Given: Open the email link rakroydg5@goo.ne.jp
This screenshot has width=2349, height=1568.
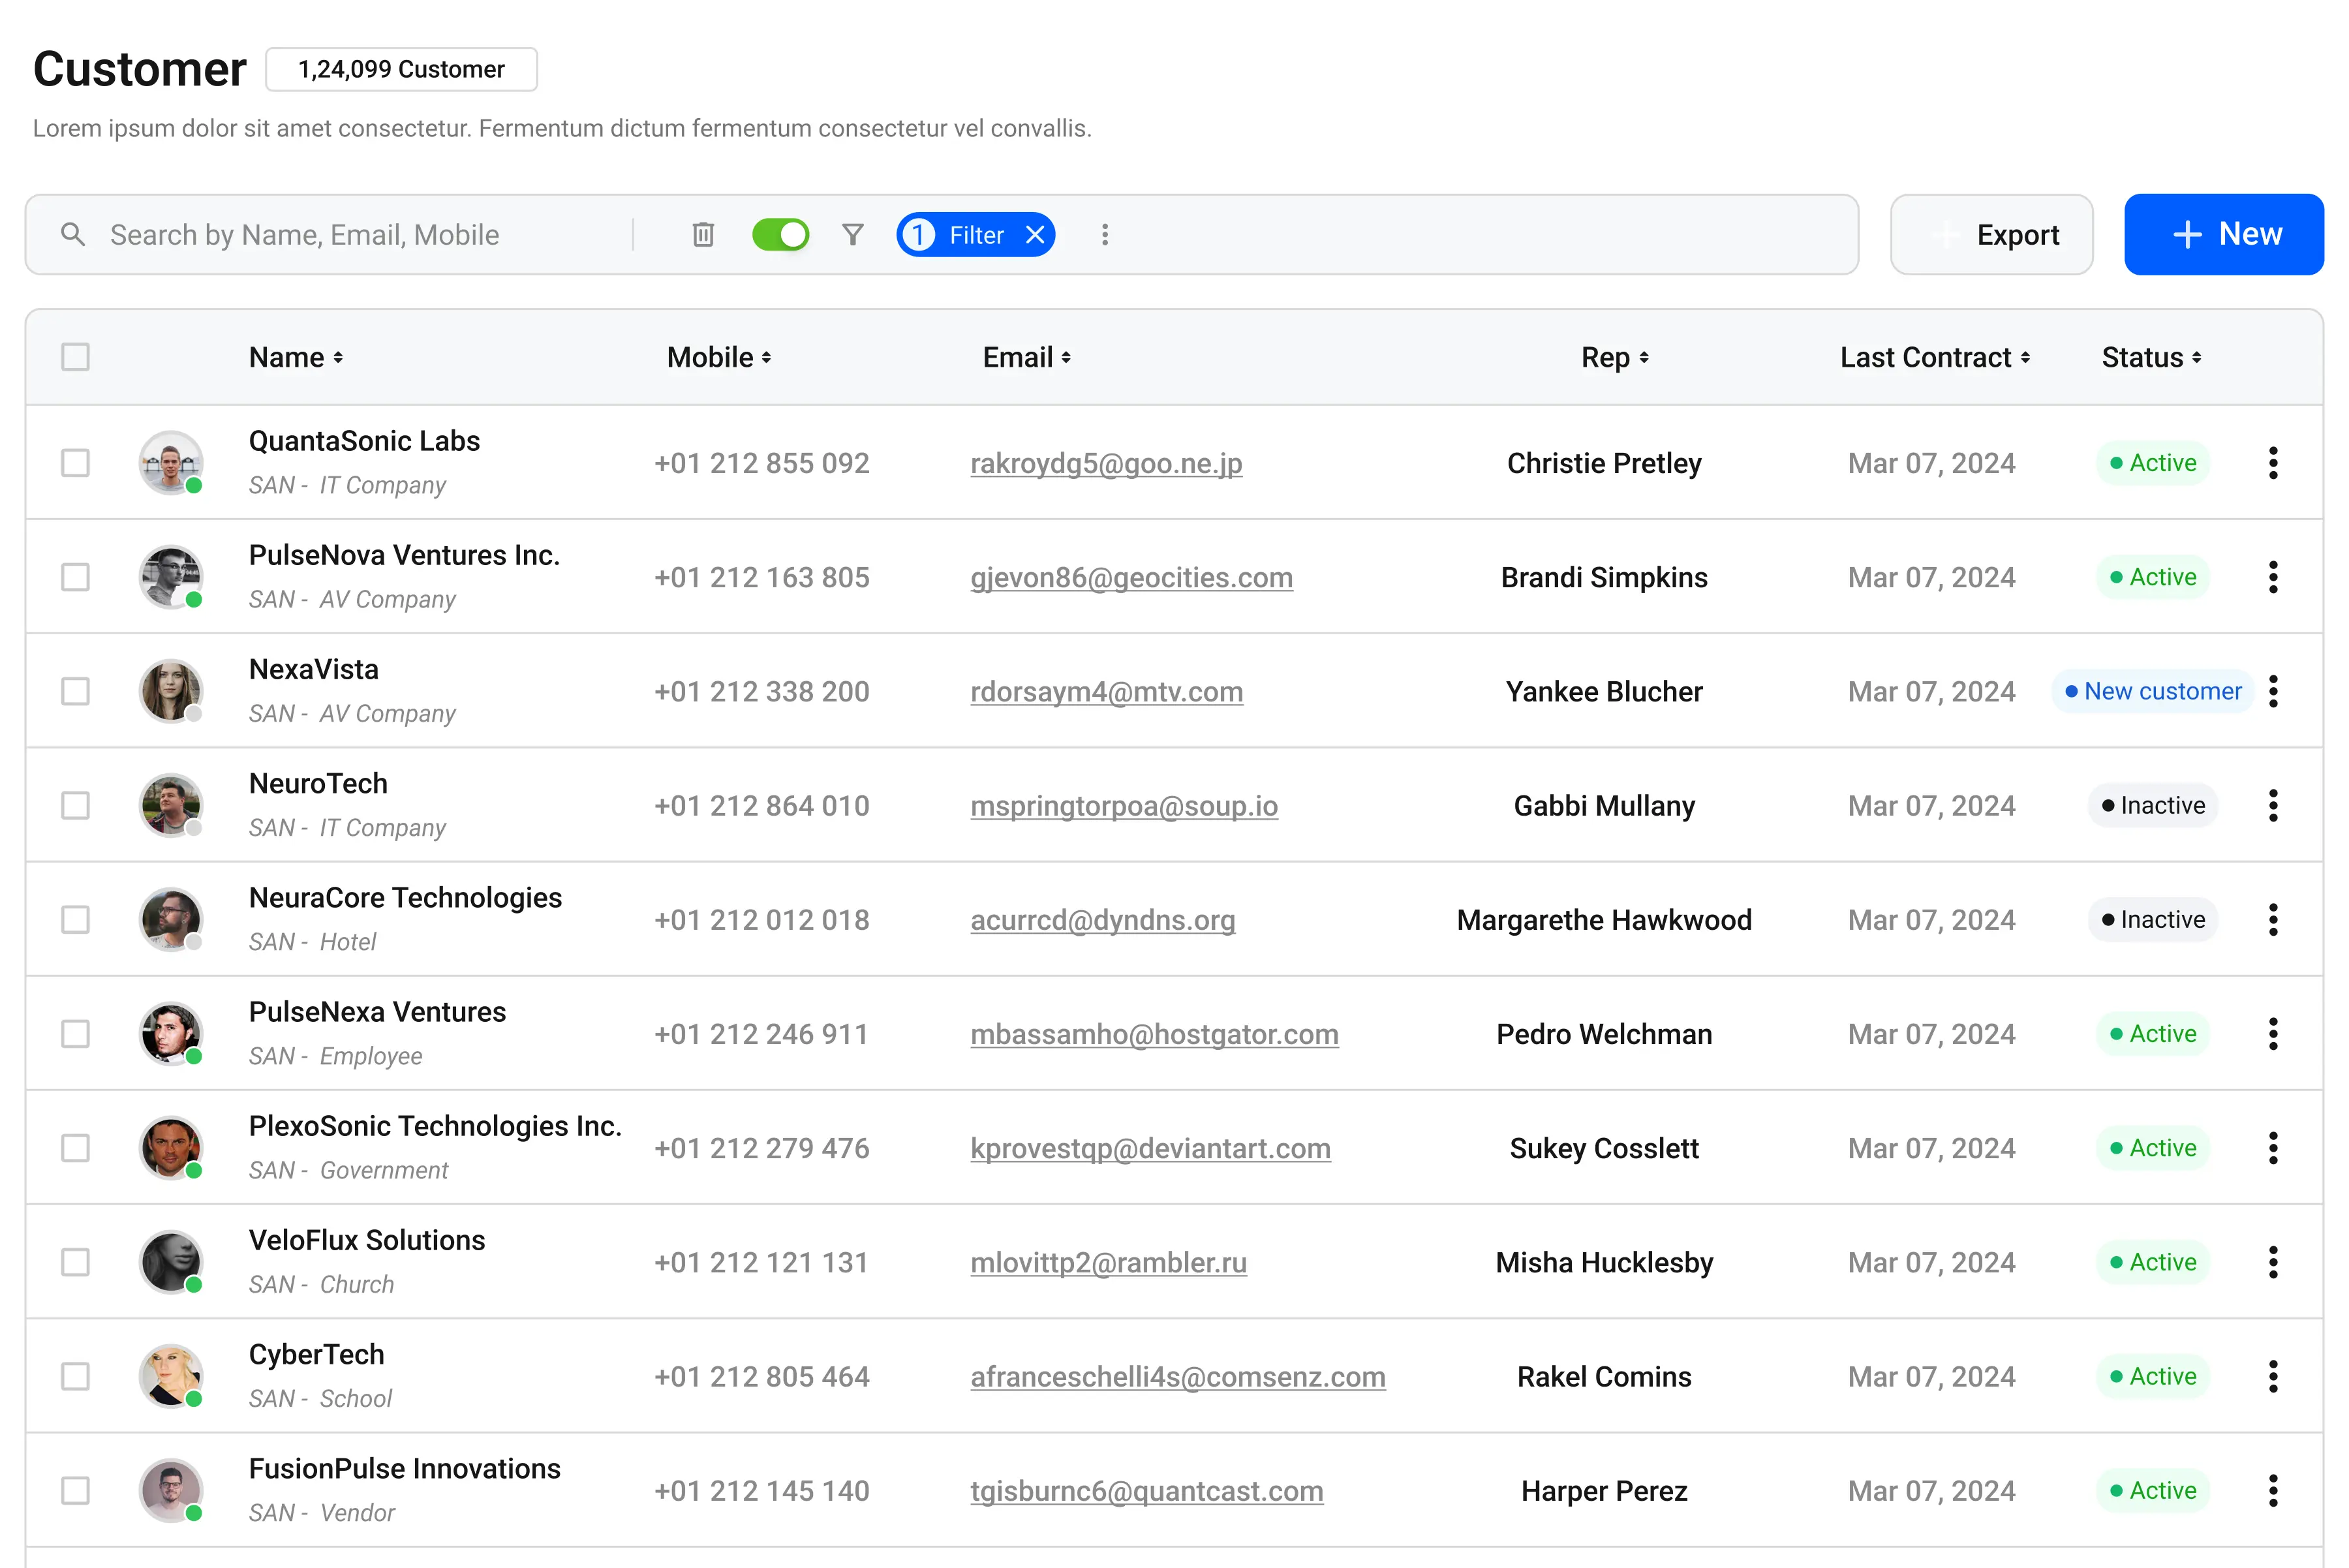Looking at the screenshot, I should coord(1106,463).
